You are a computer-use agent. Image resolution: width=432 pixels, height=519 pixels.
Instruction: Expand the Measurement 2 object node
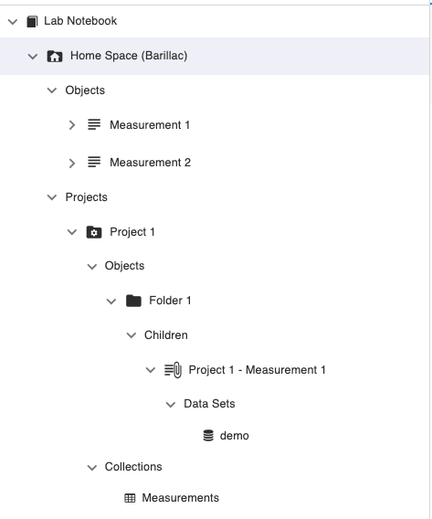[x=72, y=163]
